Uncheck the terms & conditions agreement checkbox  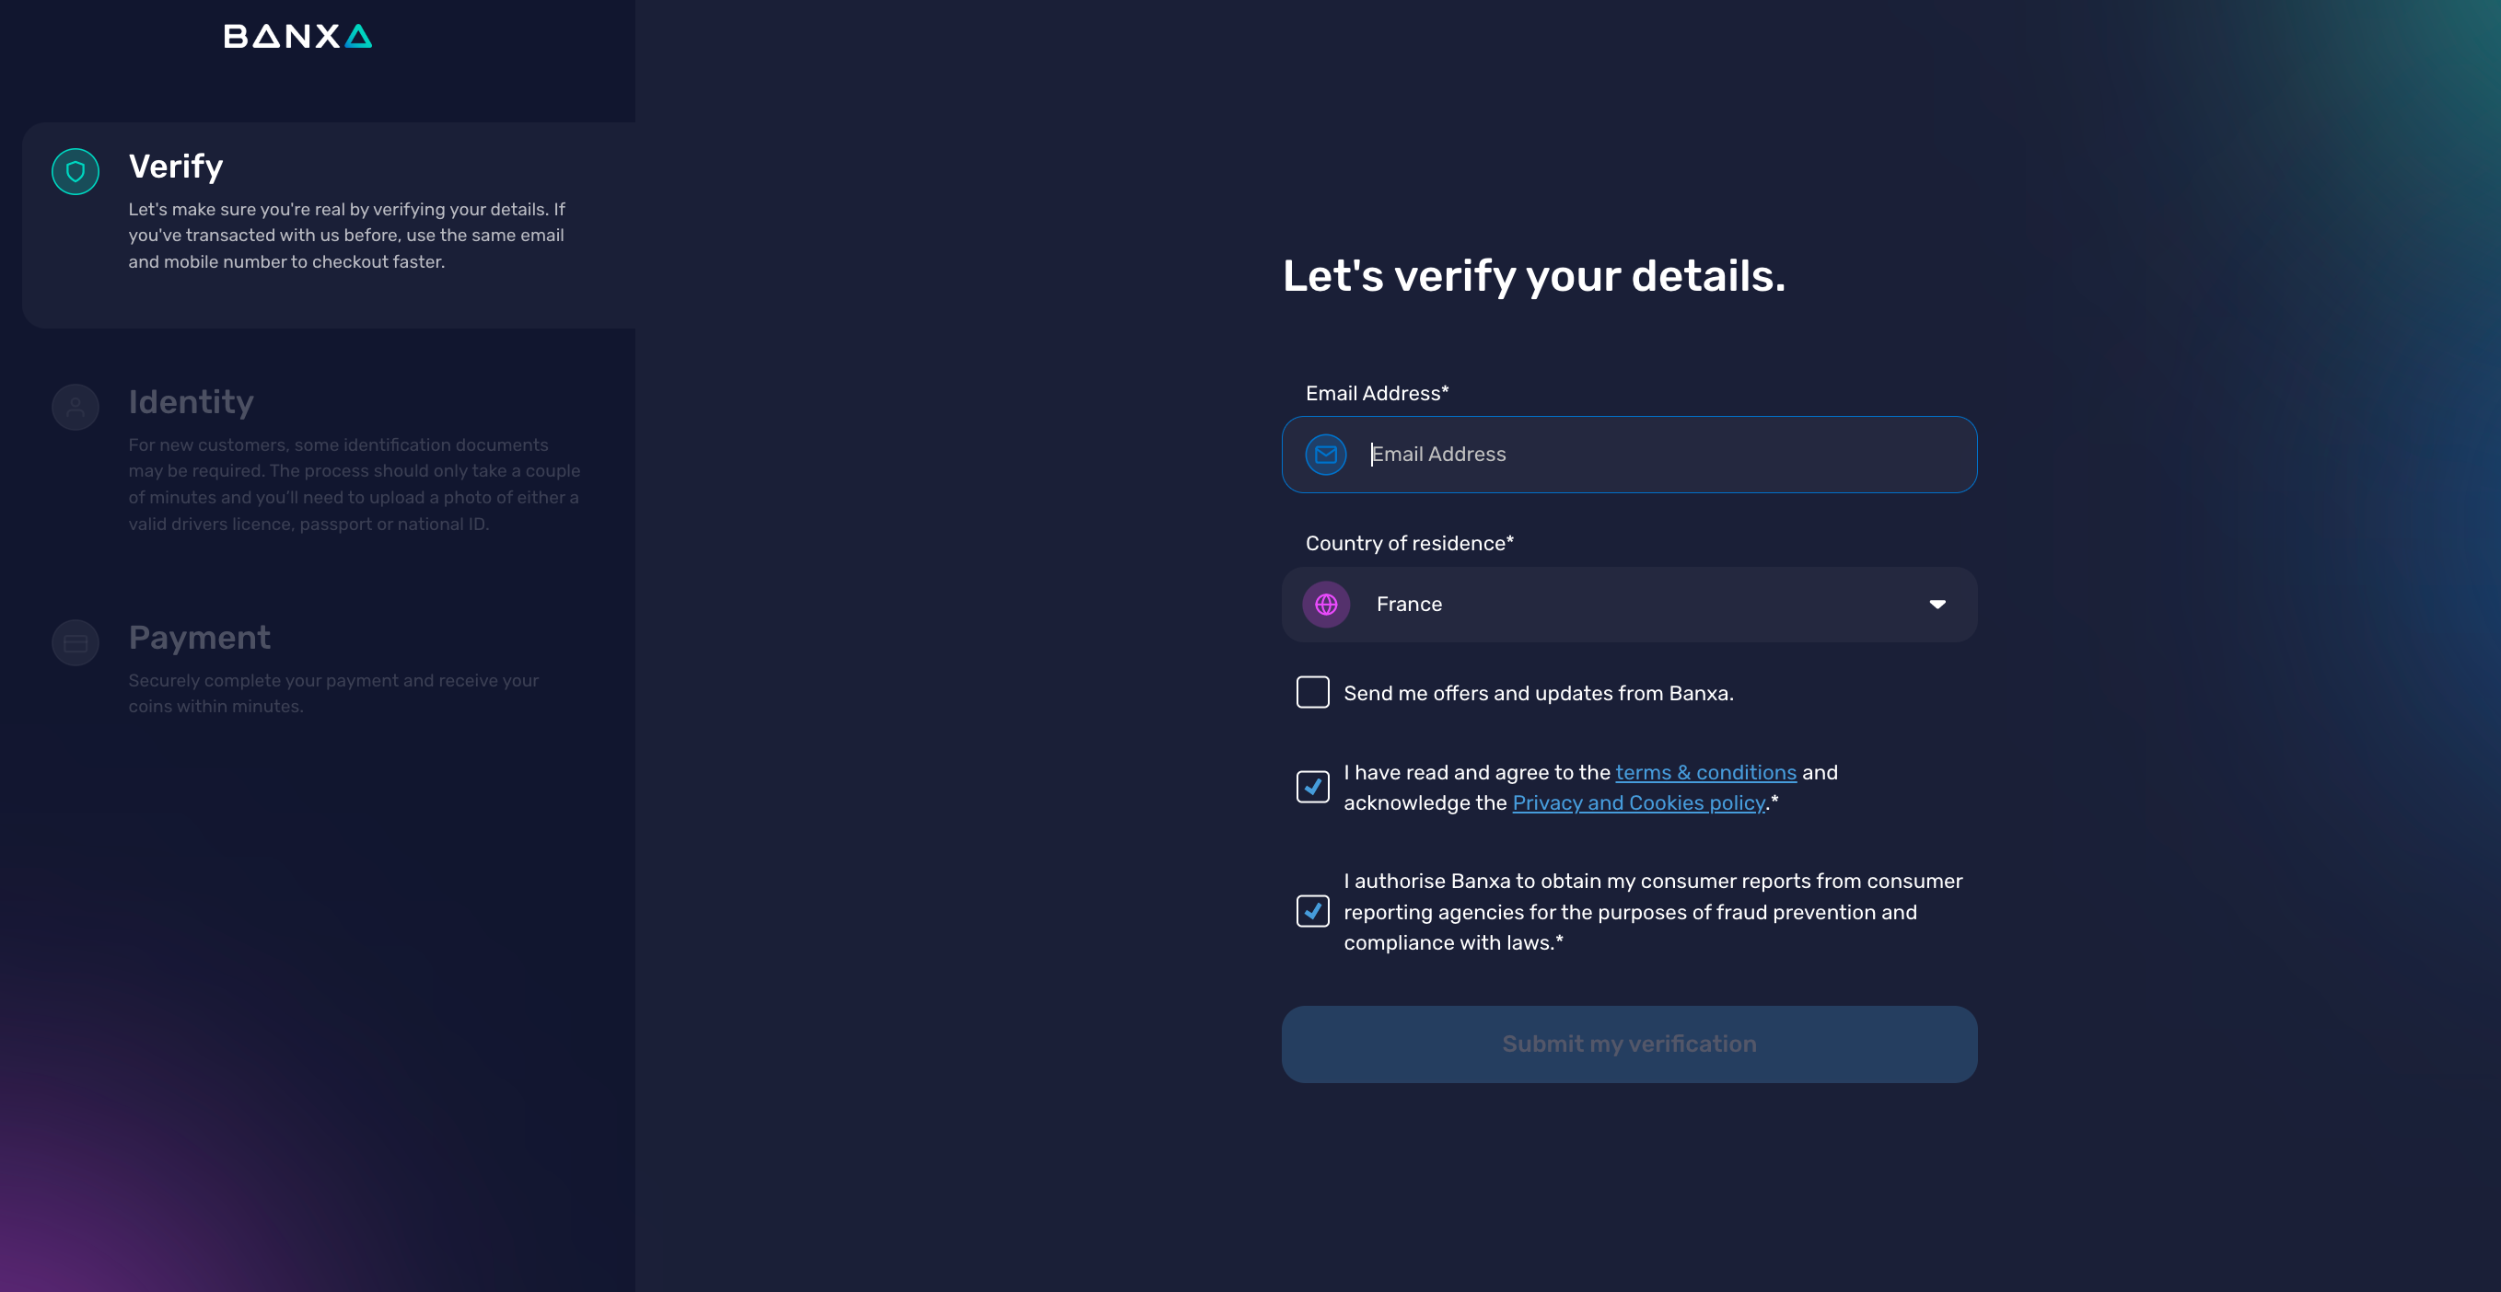click(x=1312, y=787)
